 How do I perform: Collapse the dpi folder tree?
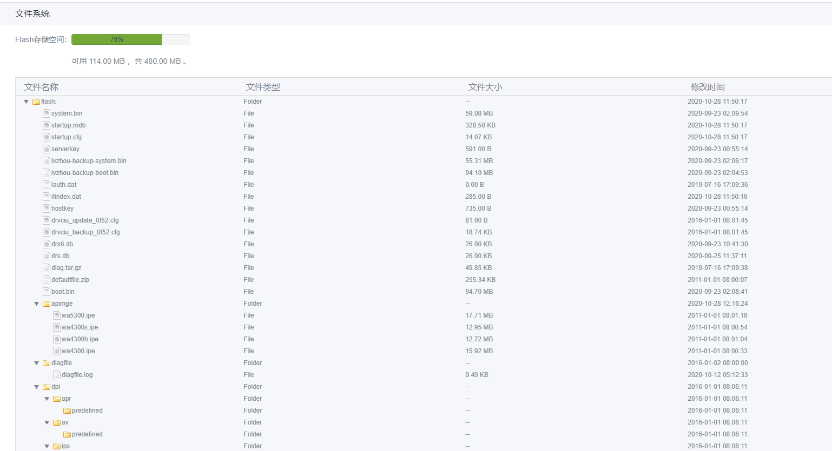[x=36, y=387]
